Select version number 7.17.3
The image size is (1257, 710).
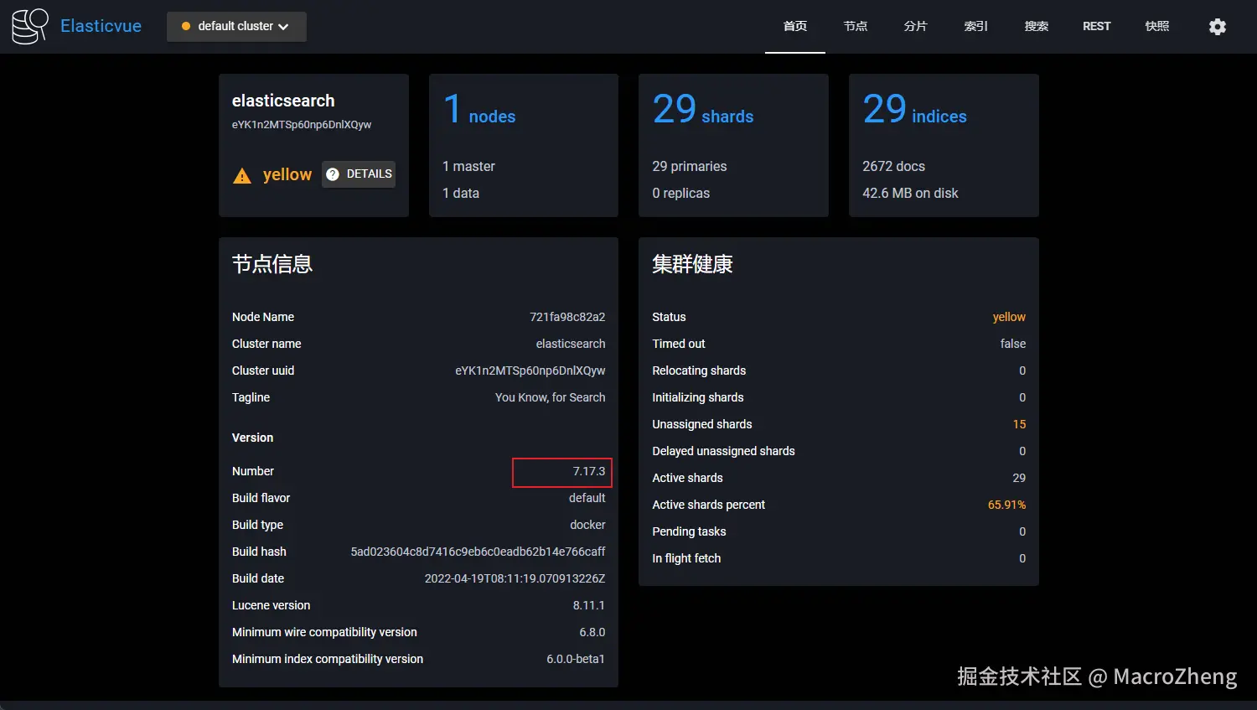point(589,471)
